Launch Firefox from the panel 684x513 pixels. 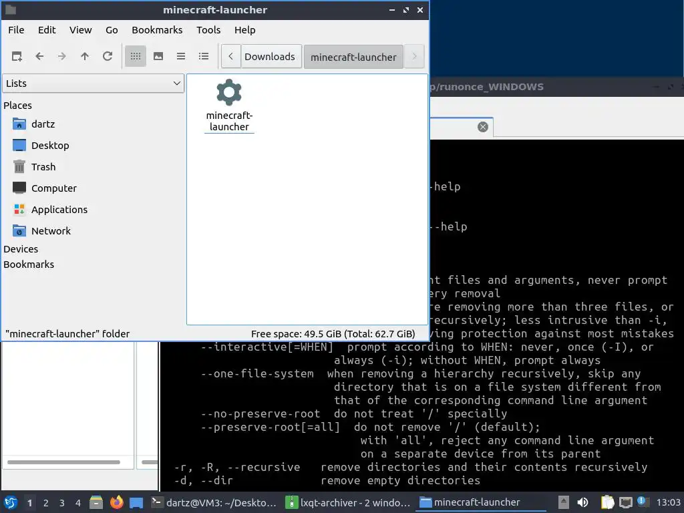[116, 502]
